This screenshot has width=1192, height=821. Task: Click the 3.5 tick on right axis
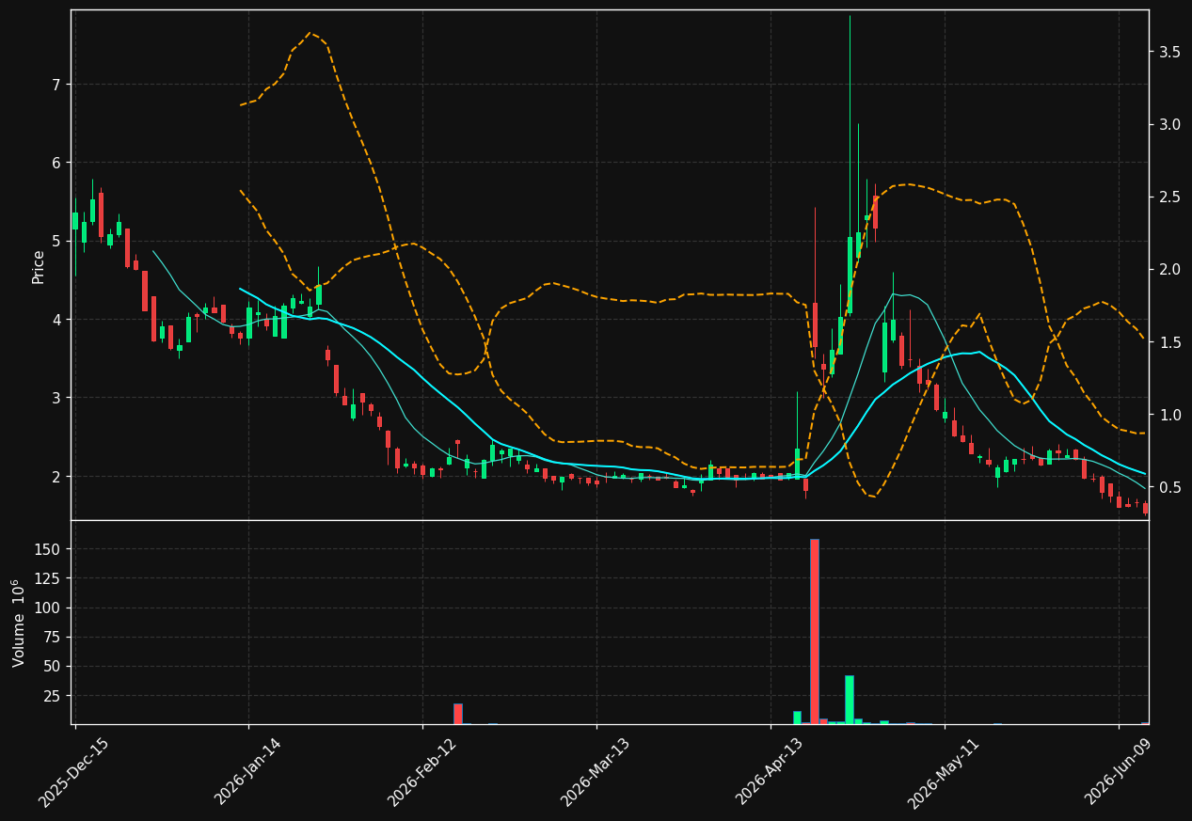(1169, 52)
